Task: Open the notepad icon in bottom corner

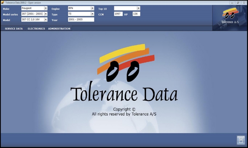Action: click(x=241, y=140)
